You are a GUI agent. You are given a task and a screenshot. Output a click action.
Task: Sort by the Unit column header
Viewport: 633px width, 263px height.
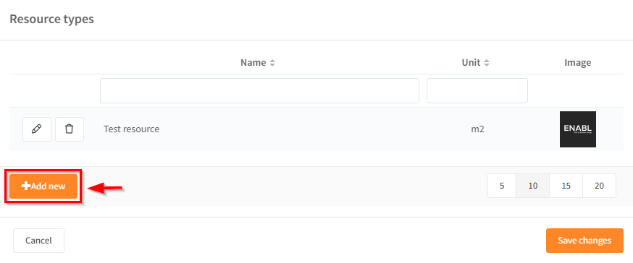click(x=471, y=63)
